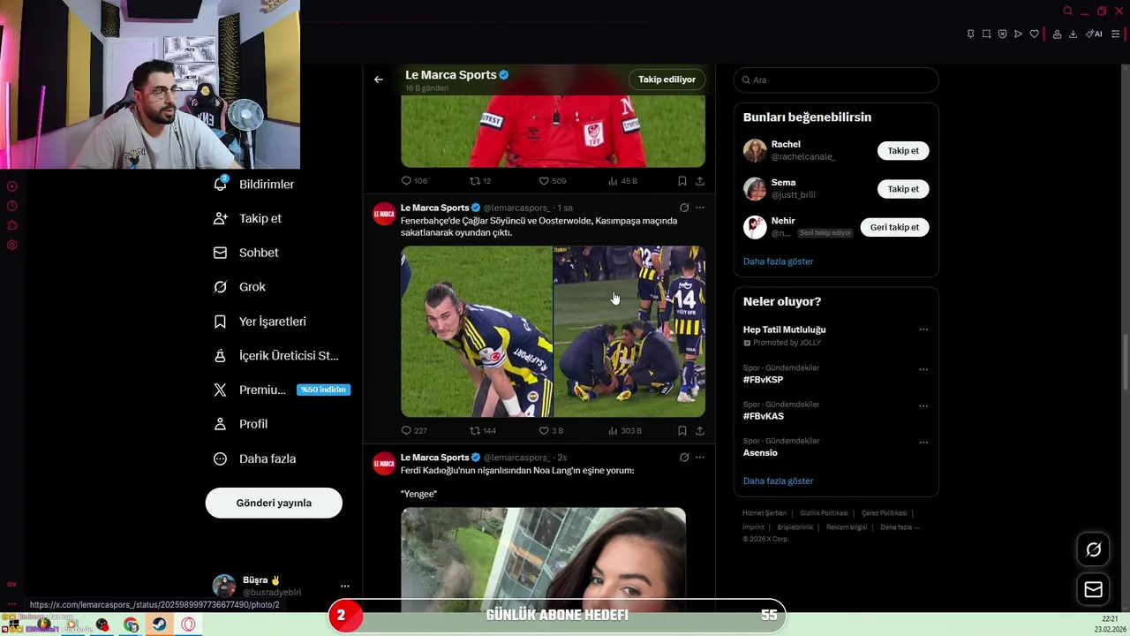1130x636 pixels.
Task: Open the floating Grok button
Action: coord(1093,549)
